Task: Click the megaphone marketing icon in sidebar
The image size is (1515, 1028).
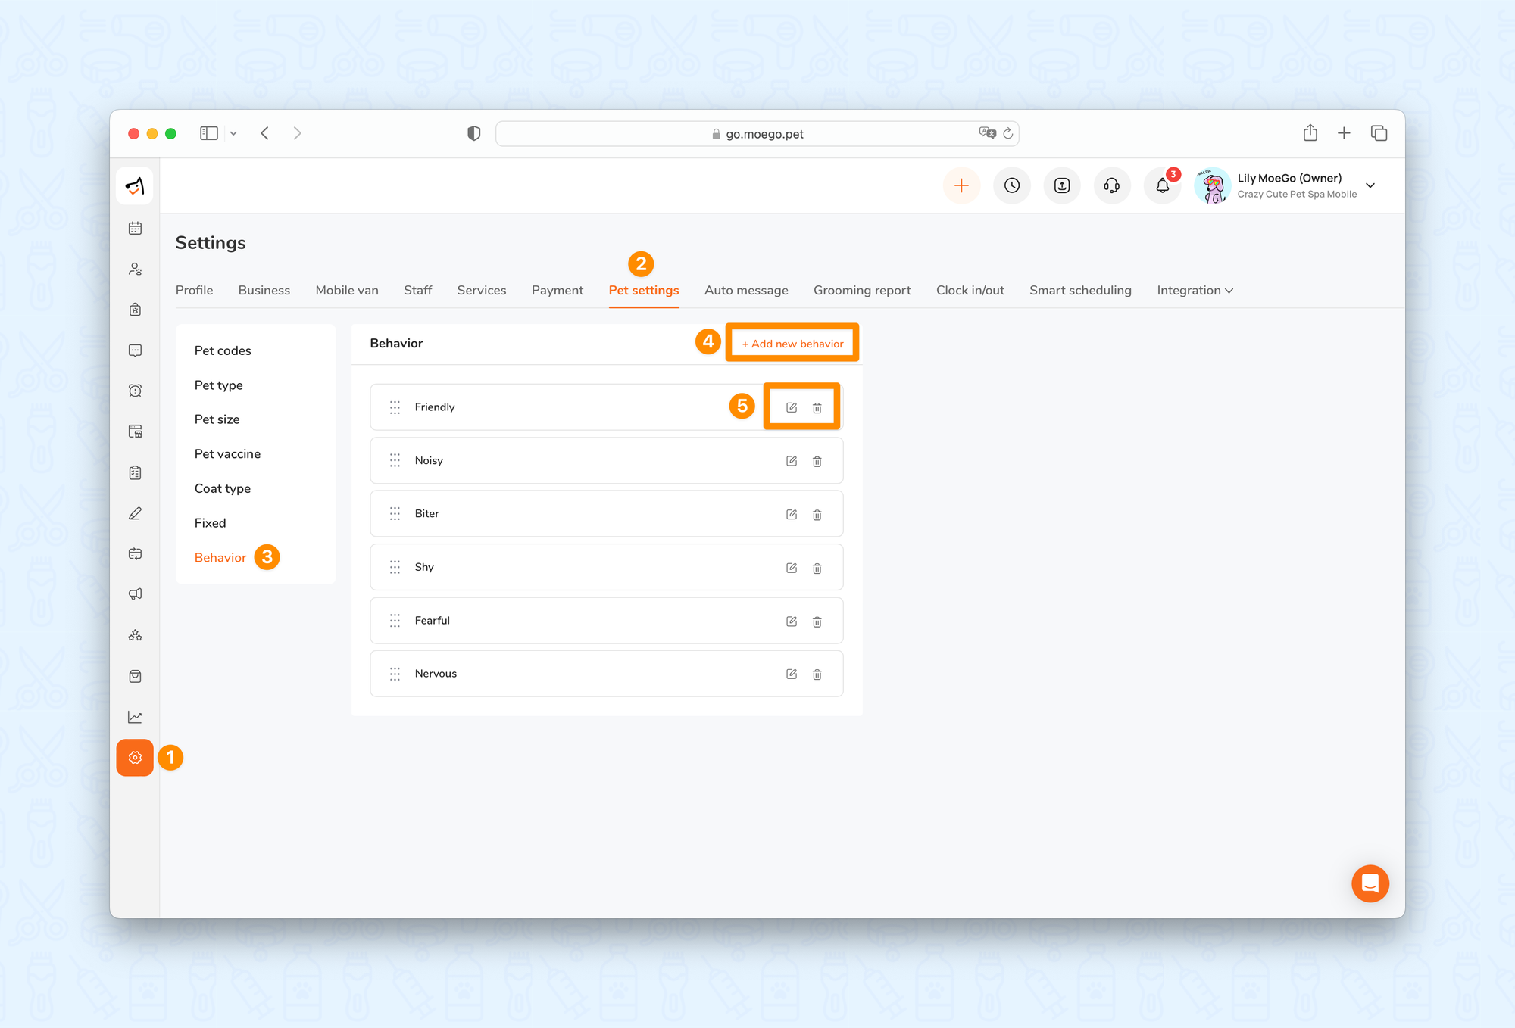Action: 135,594
